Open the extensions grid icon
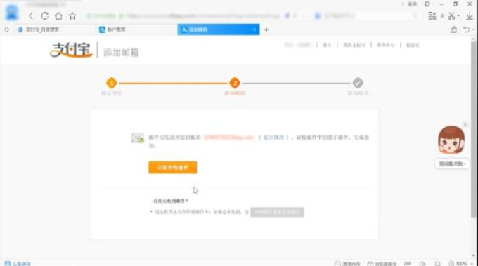Image resolution: width=478 pixels, height=266 pixels. click(x=432, y=16)
